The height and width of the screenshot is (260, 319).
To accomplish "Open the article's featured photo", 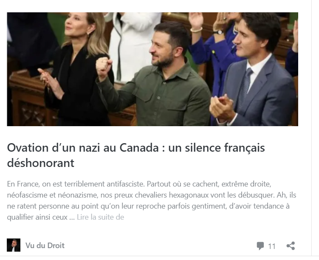I will click(x=152, y=69).
